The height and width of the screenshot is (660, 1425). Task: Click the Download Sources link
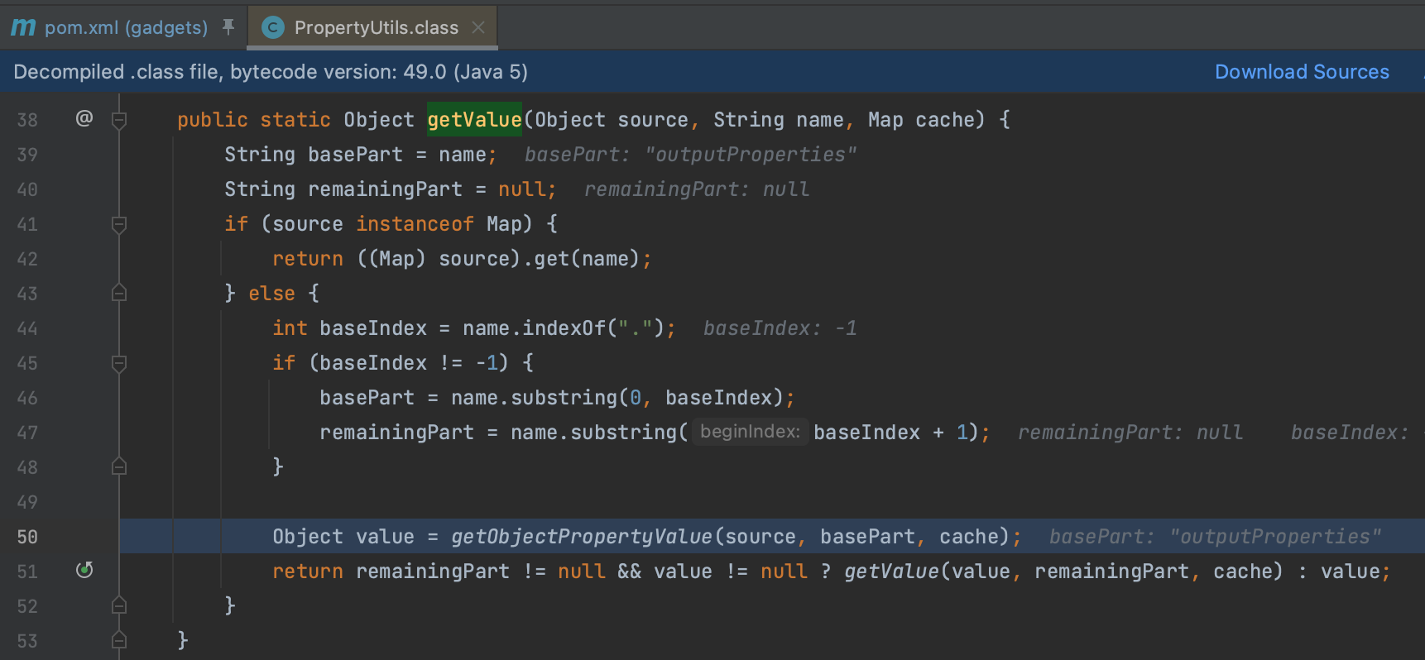click(x=1302, y=72)
